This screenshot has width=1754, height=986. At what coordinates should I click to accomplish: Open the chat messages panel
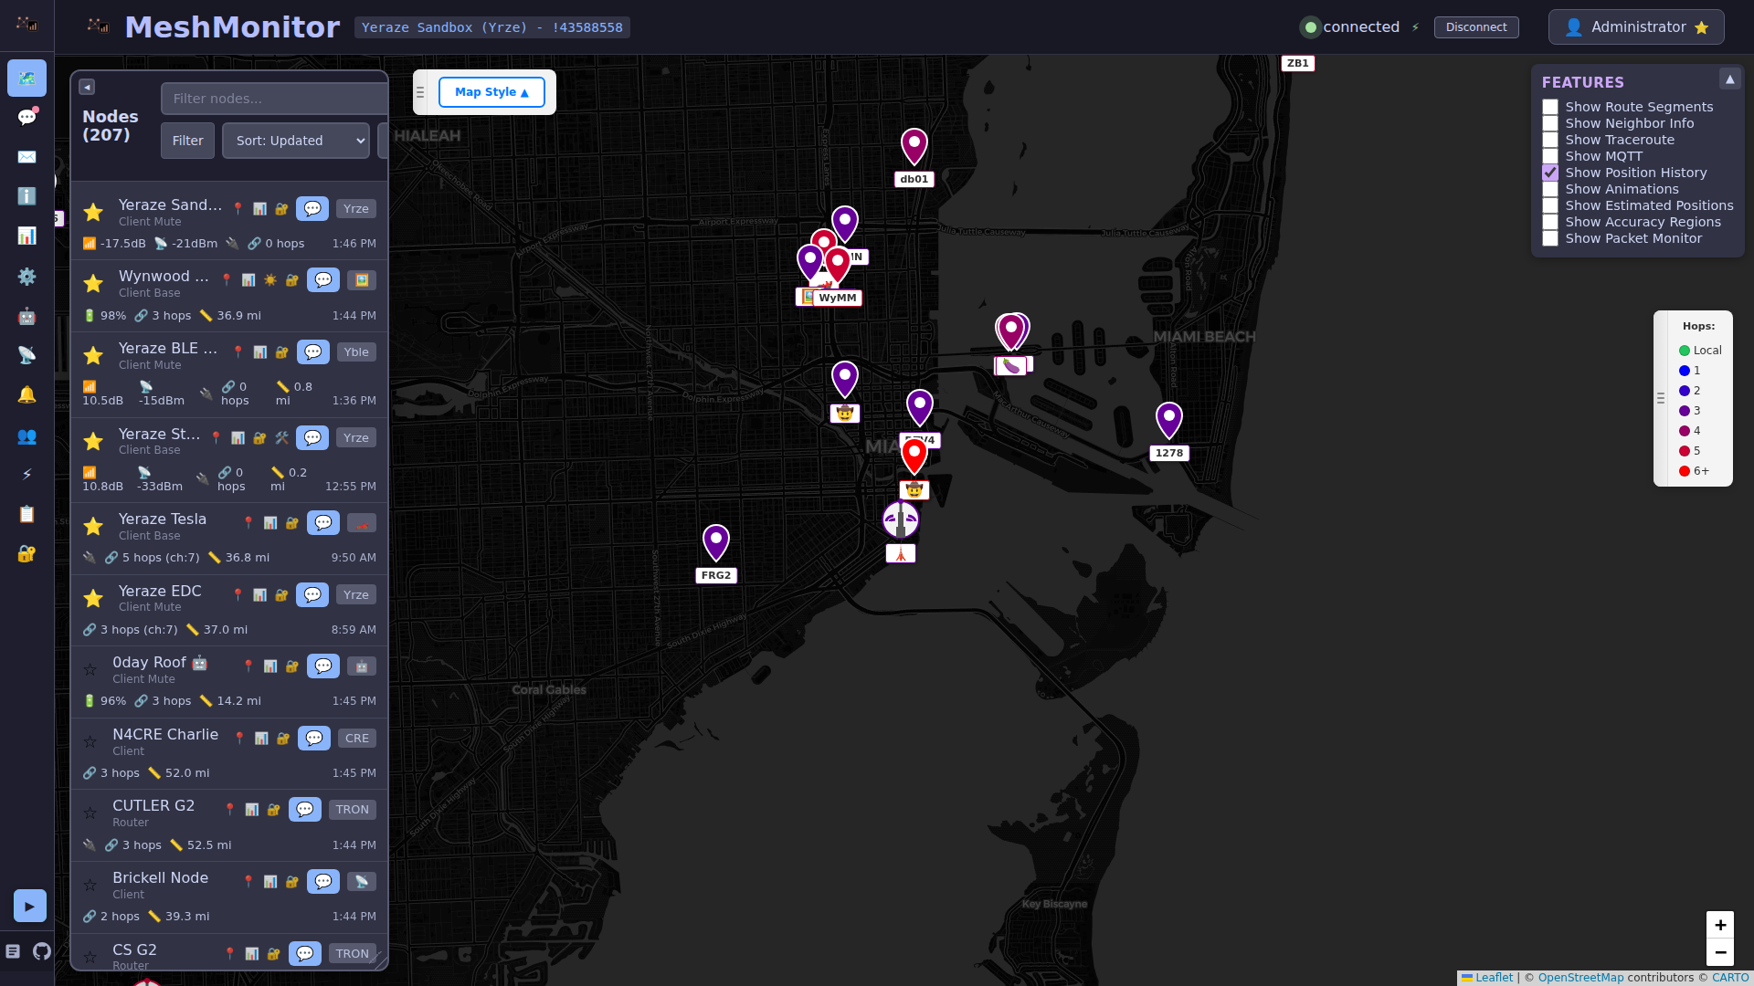coord(26,117)
